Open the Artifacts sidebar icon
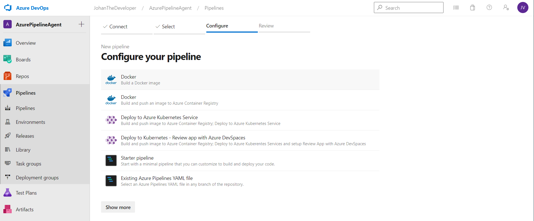The width and height of the screenshot is (534, 221). coord(8,209)
